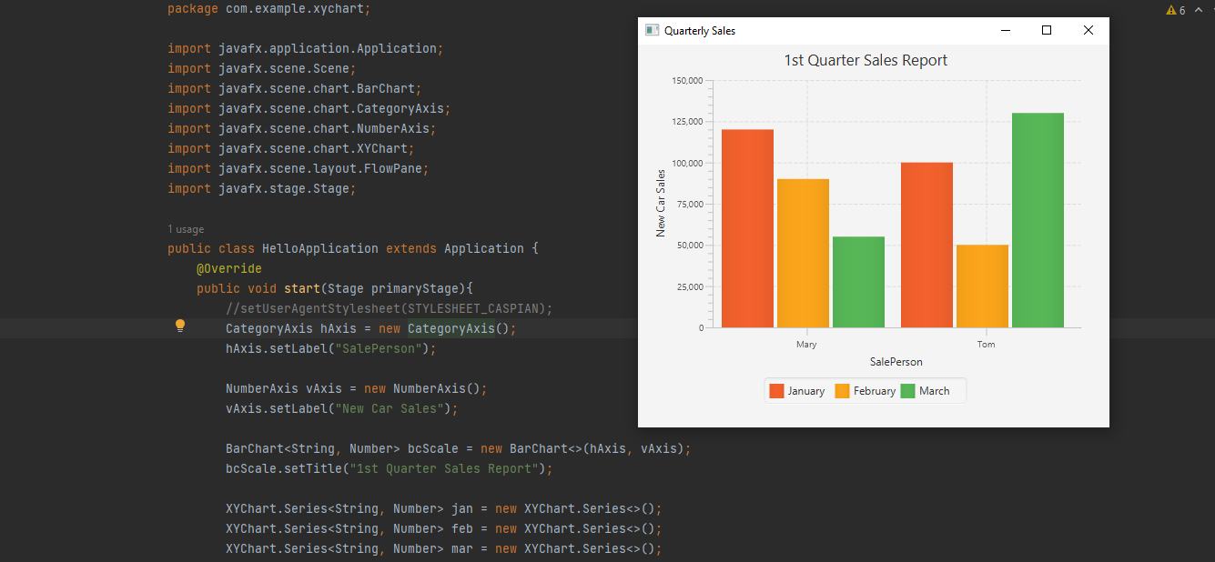Screen dimensions: 1215x562
Task: Click the March legend green square
Action: point(907,391)
